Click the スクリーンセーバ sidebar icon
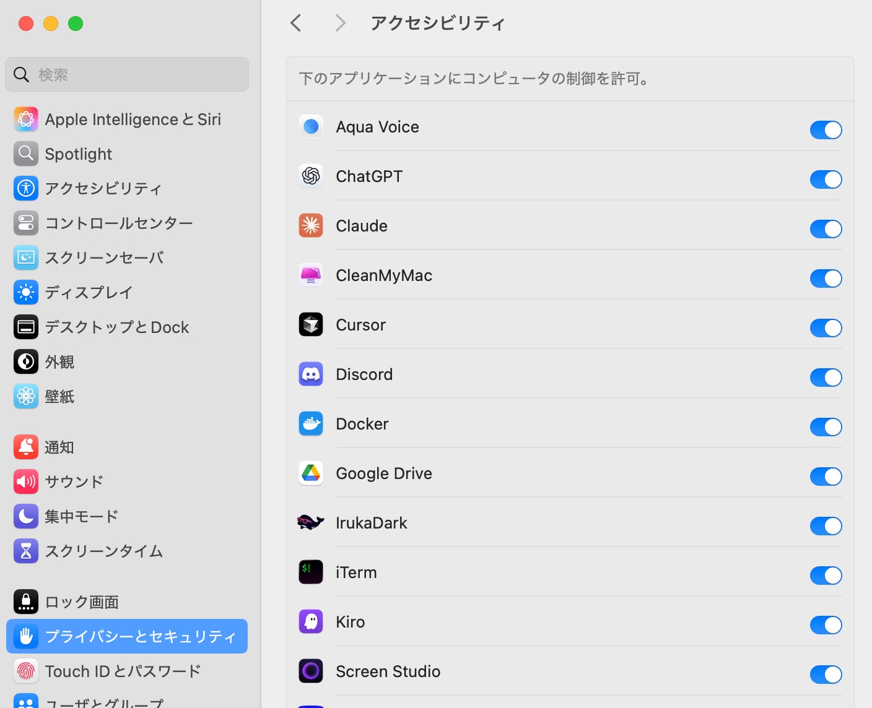 26,257
